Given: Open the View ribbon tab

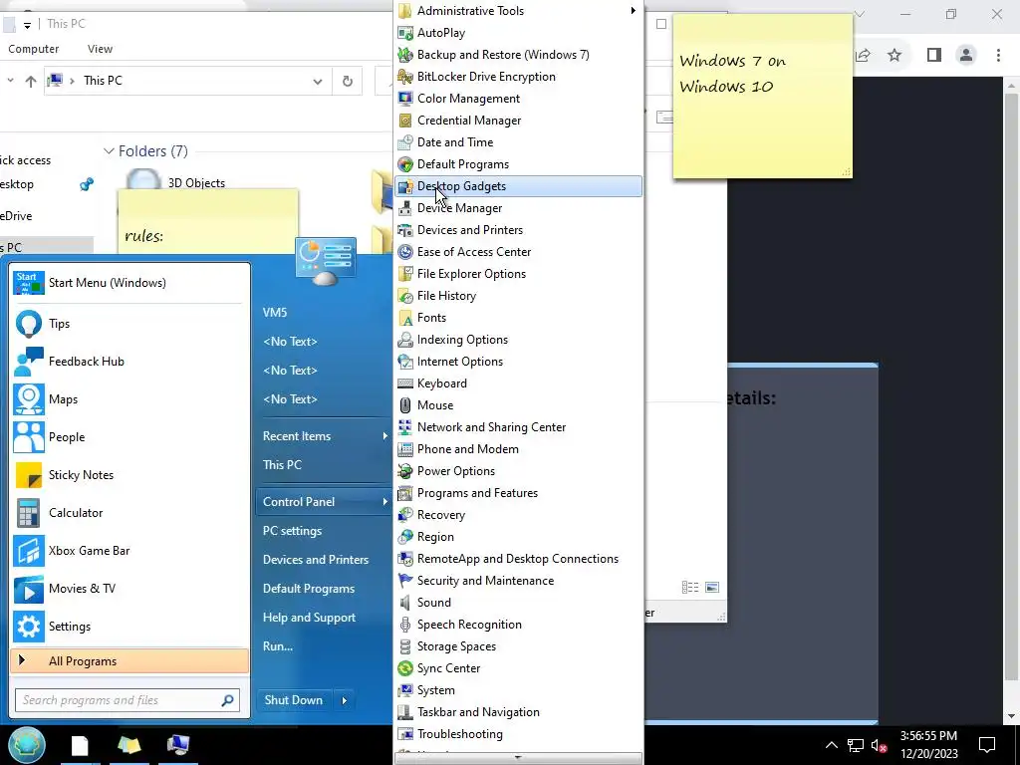Looking at the screenshot, I should (x=100, y=49).
